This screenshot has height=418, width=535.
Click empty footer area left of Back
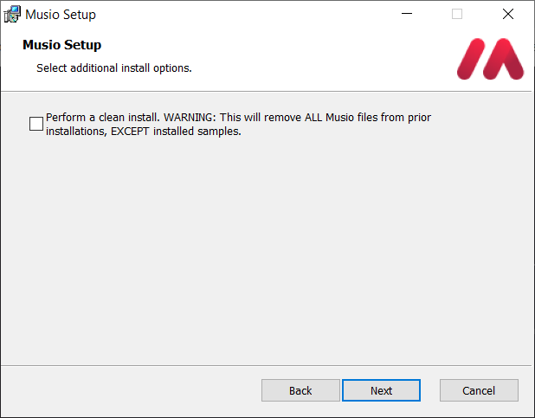click(130, 390)
